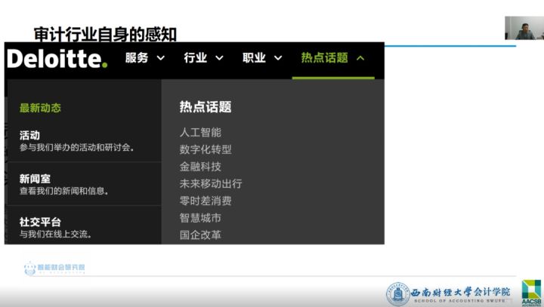This screenshot has width=544, height=307.
Task: Open the 行业 menu
Action: point(196,57)
